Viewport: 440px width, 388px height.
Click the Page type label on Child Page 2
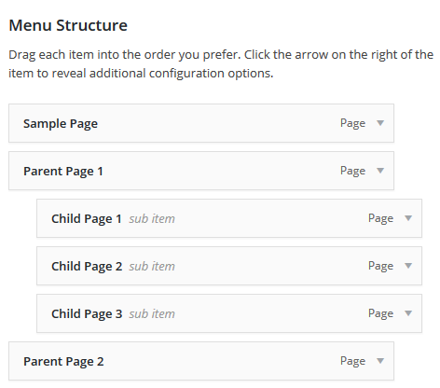[380, 266]
